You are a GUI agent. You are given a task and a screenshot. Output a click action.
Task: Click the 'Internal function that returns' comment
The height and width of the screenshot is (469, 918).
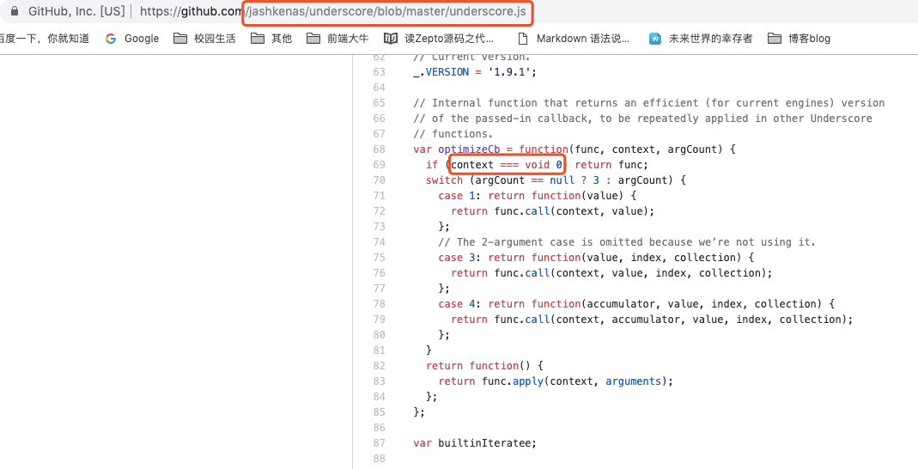pyautogui.click(x=648, y=103)
